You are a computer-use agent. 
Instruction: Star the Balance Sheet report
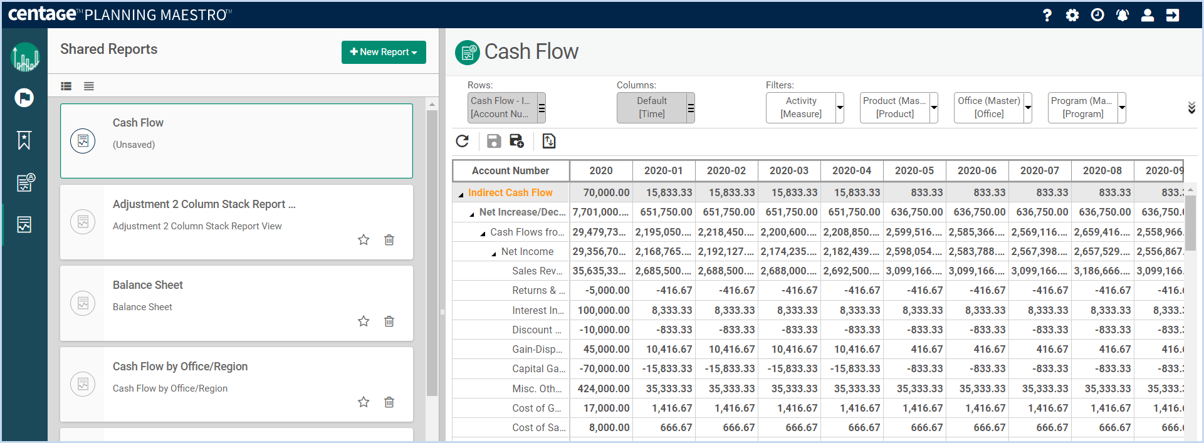tap(364, 321)
